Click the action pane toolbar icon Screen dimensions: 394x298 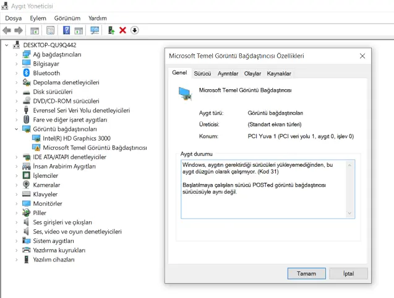pyautogui.click(x=79, y=30)
